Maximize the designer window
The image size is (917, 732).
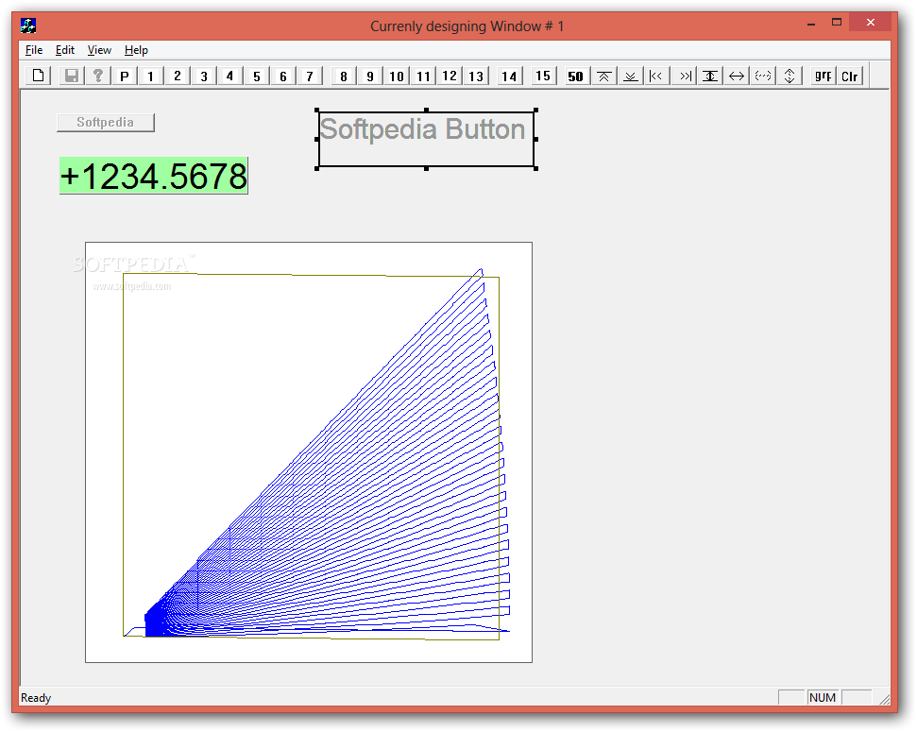pos(837,23)
